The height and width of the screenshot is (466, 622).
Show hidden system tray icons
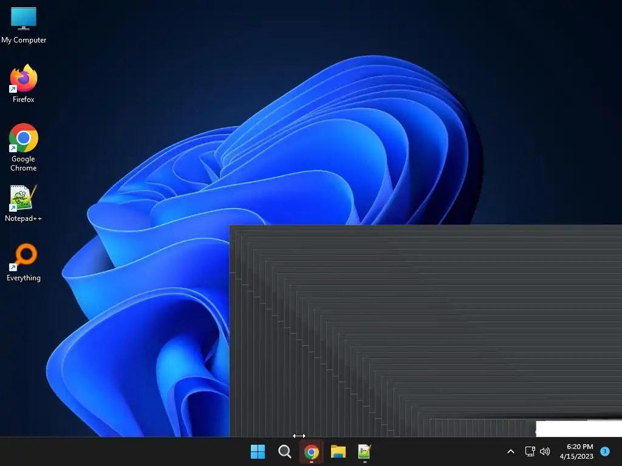511,451
